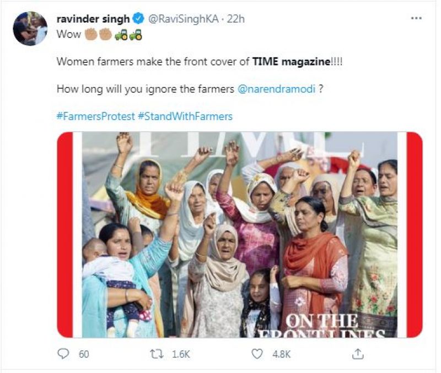This screenshot has height=373, width=441.
Task: Open the share tweet icon
Action: 358,354
